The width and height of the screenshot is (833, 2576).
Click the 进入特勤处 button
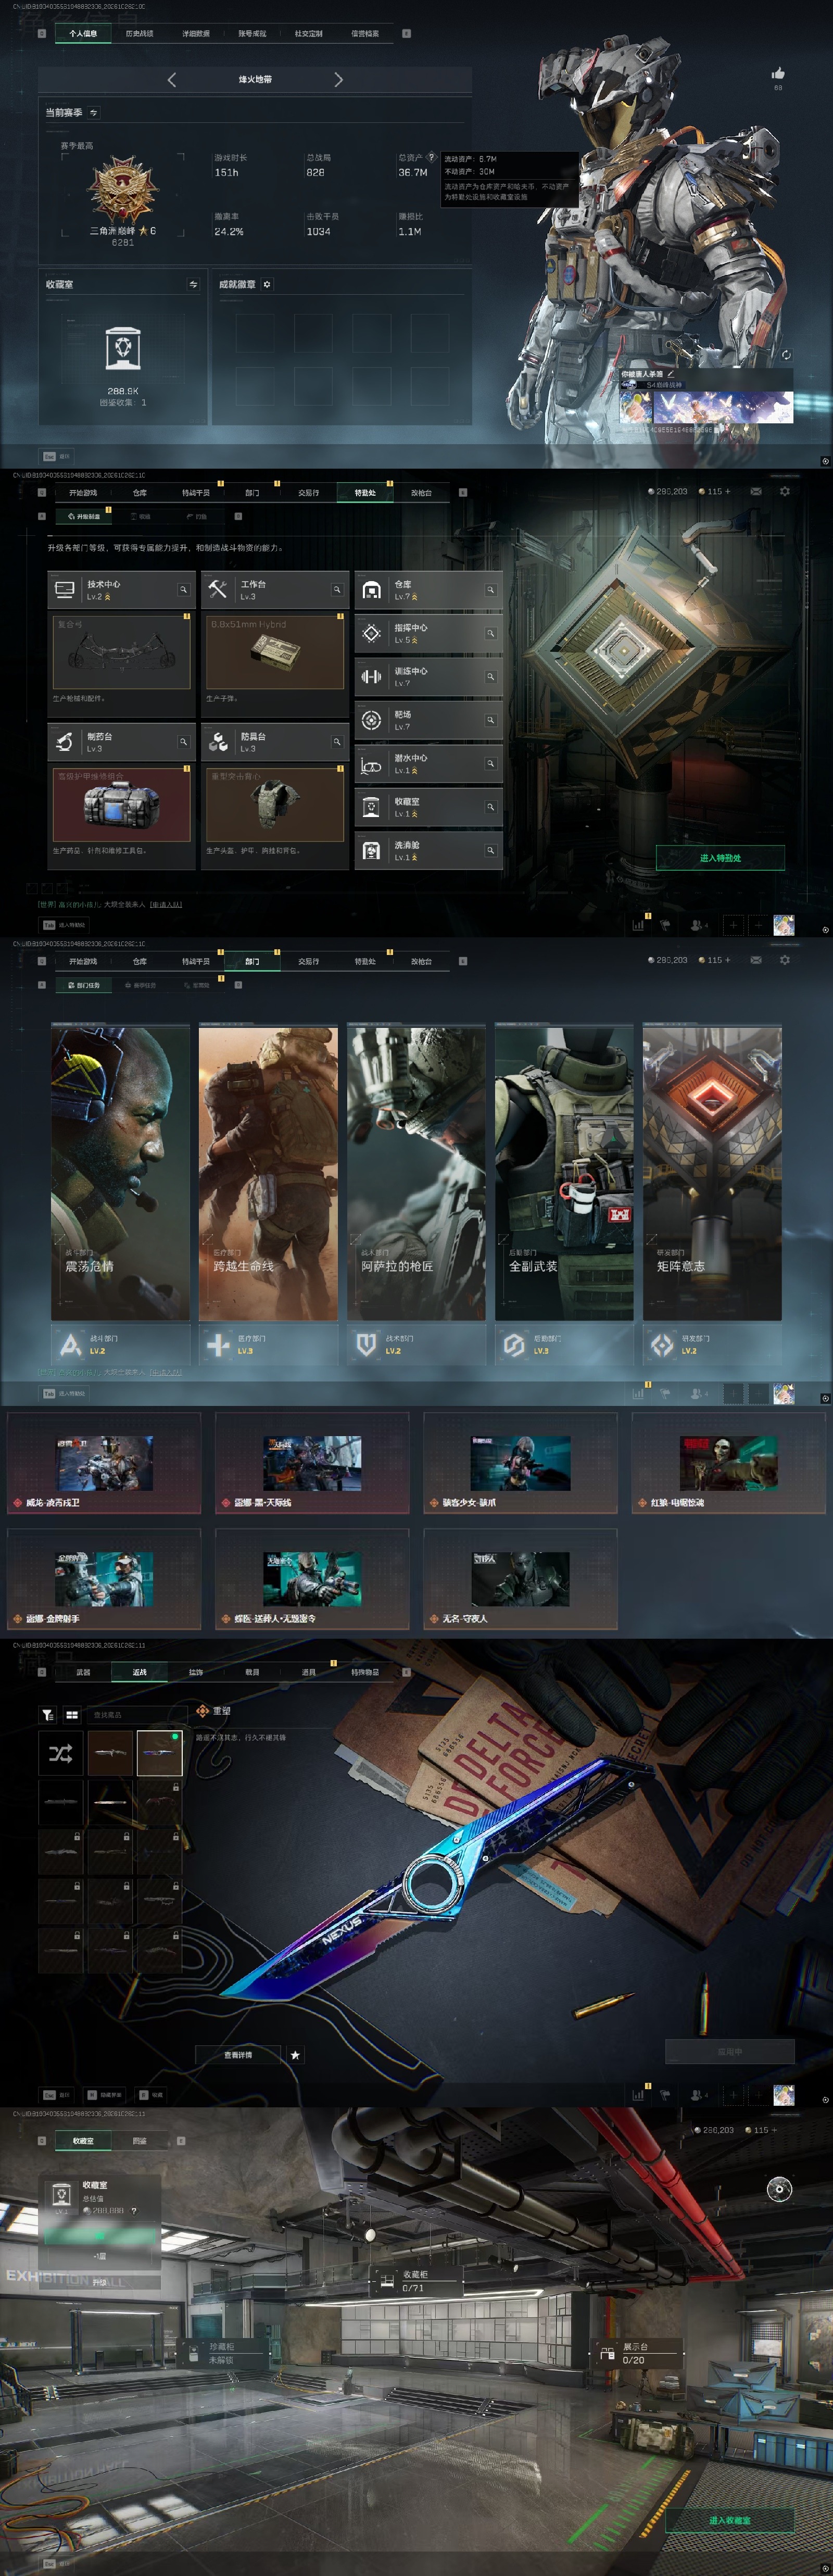coord(720,858)
